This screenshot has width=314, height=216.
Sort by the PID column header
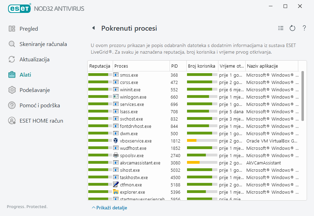(x=174, y=66)
